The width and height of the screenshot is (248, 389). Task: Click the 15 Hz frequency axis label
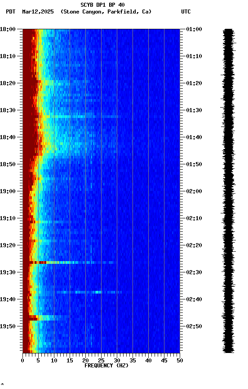[x=70, y=361]
